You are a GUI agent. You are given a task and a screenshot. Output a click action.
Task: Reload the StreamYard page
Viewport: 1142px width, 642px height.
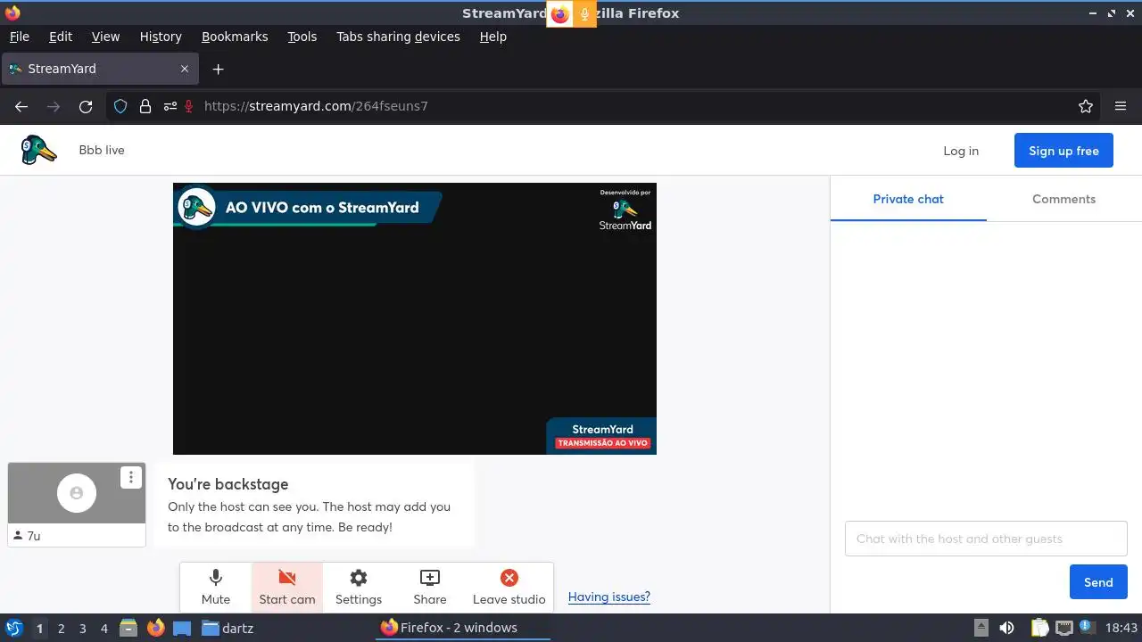pos(86,106)
